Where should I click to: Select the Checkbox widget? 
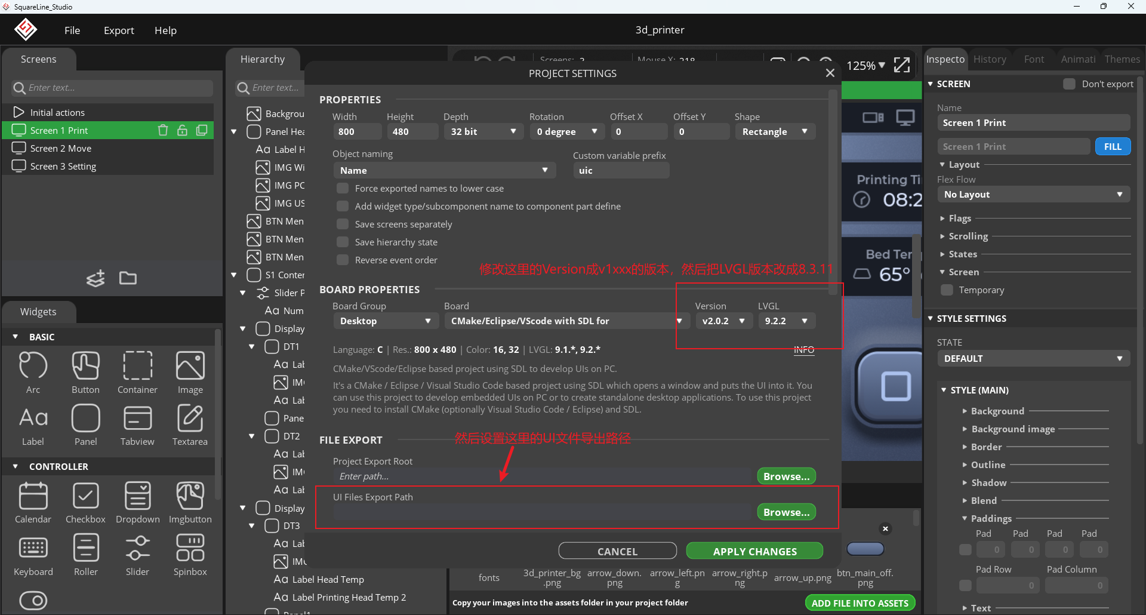click(85, 503)
